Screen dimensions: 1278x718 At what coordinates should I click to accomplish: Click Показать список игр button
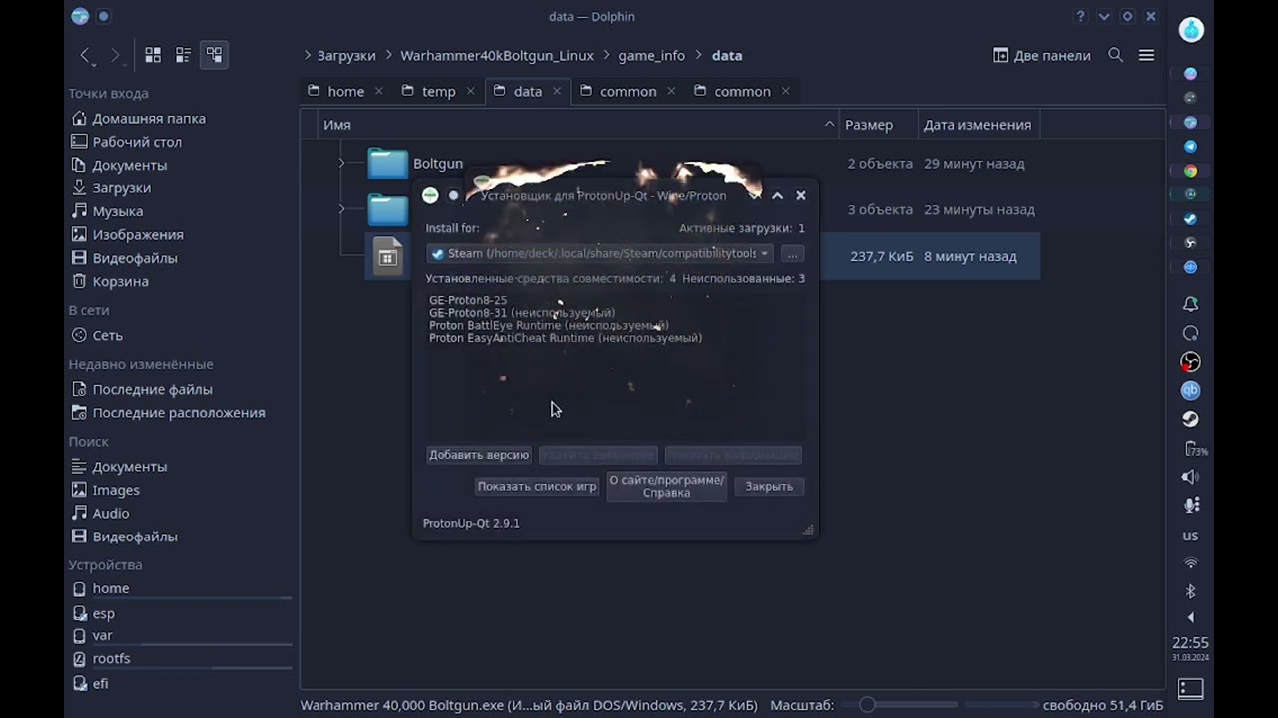pyautogui.click(x=537, y=487)
